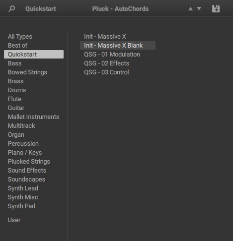This screenshot has width=233, height=241.
Task: Load the QSG - 01 Modulation preset
Action: pyautogui.click(x=112, y=55)
